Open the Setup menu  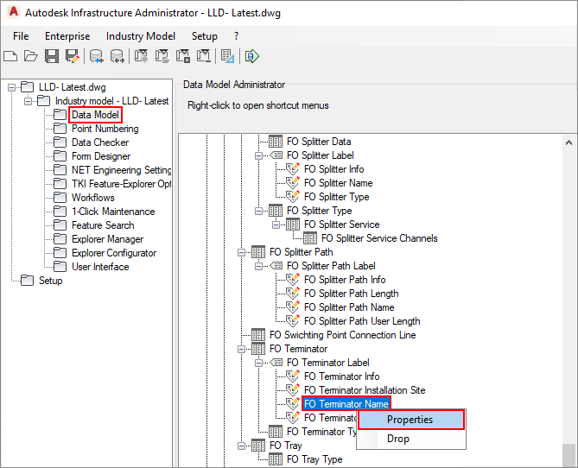204,36
